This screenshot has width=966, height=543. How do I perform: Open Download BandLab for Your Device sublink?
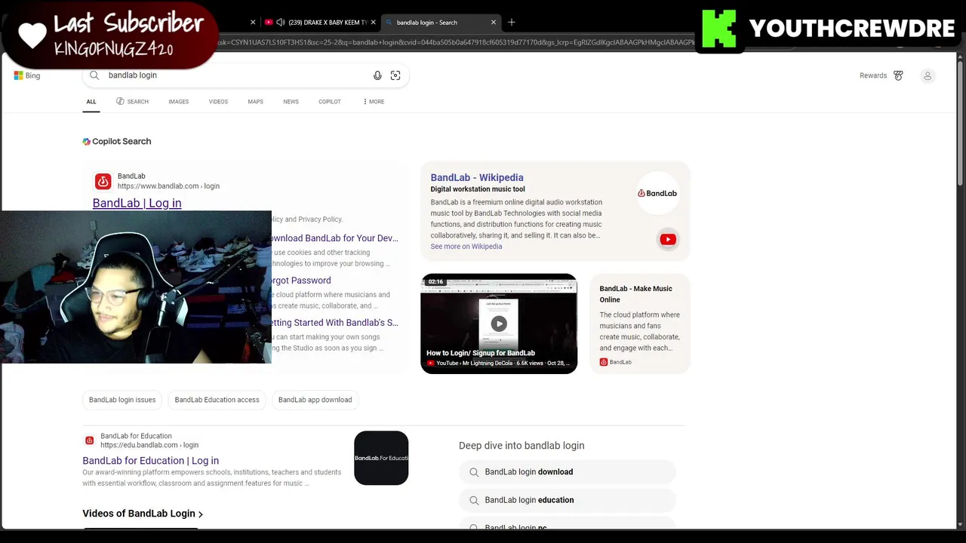tap(335, 238)
